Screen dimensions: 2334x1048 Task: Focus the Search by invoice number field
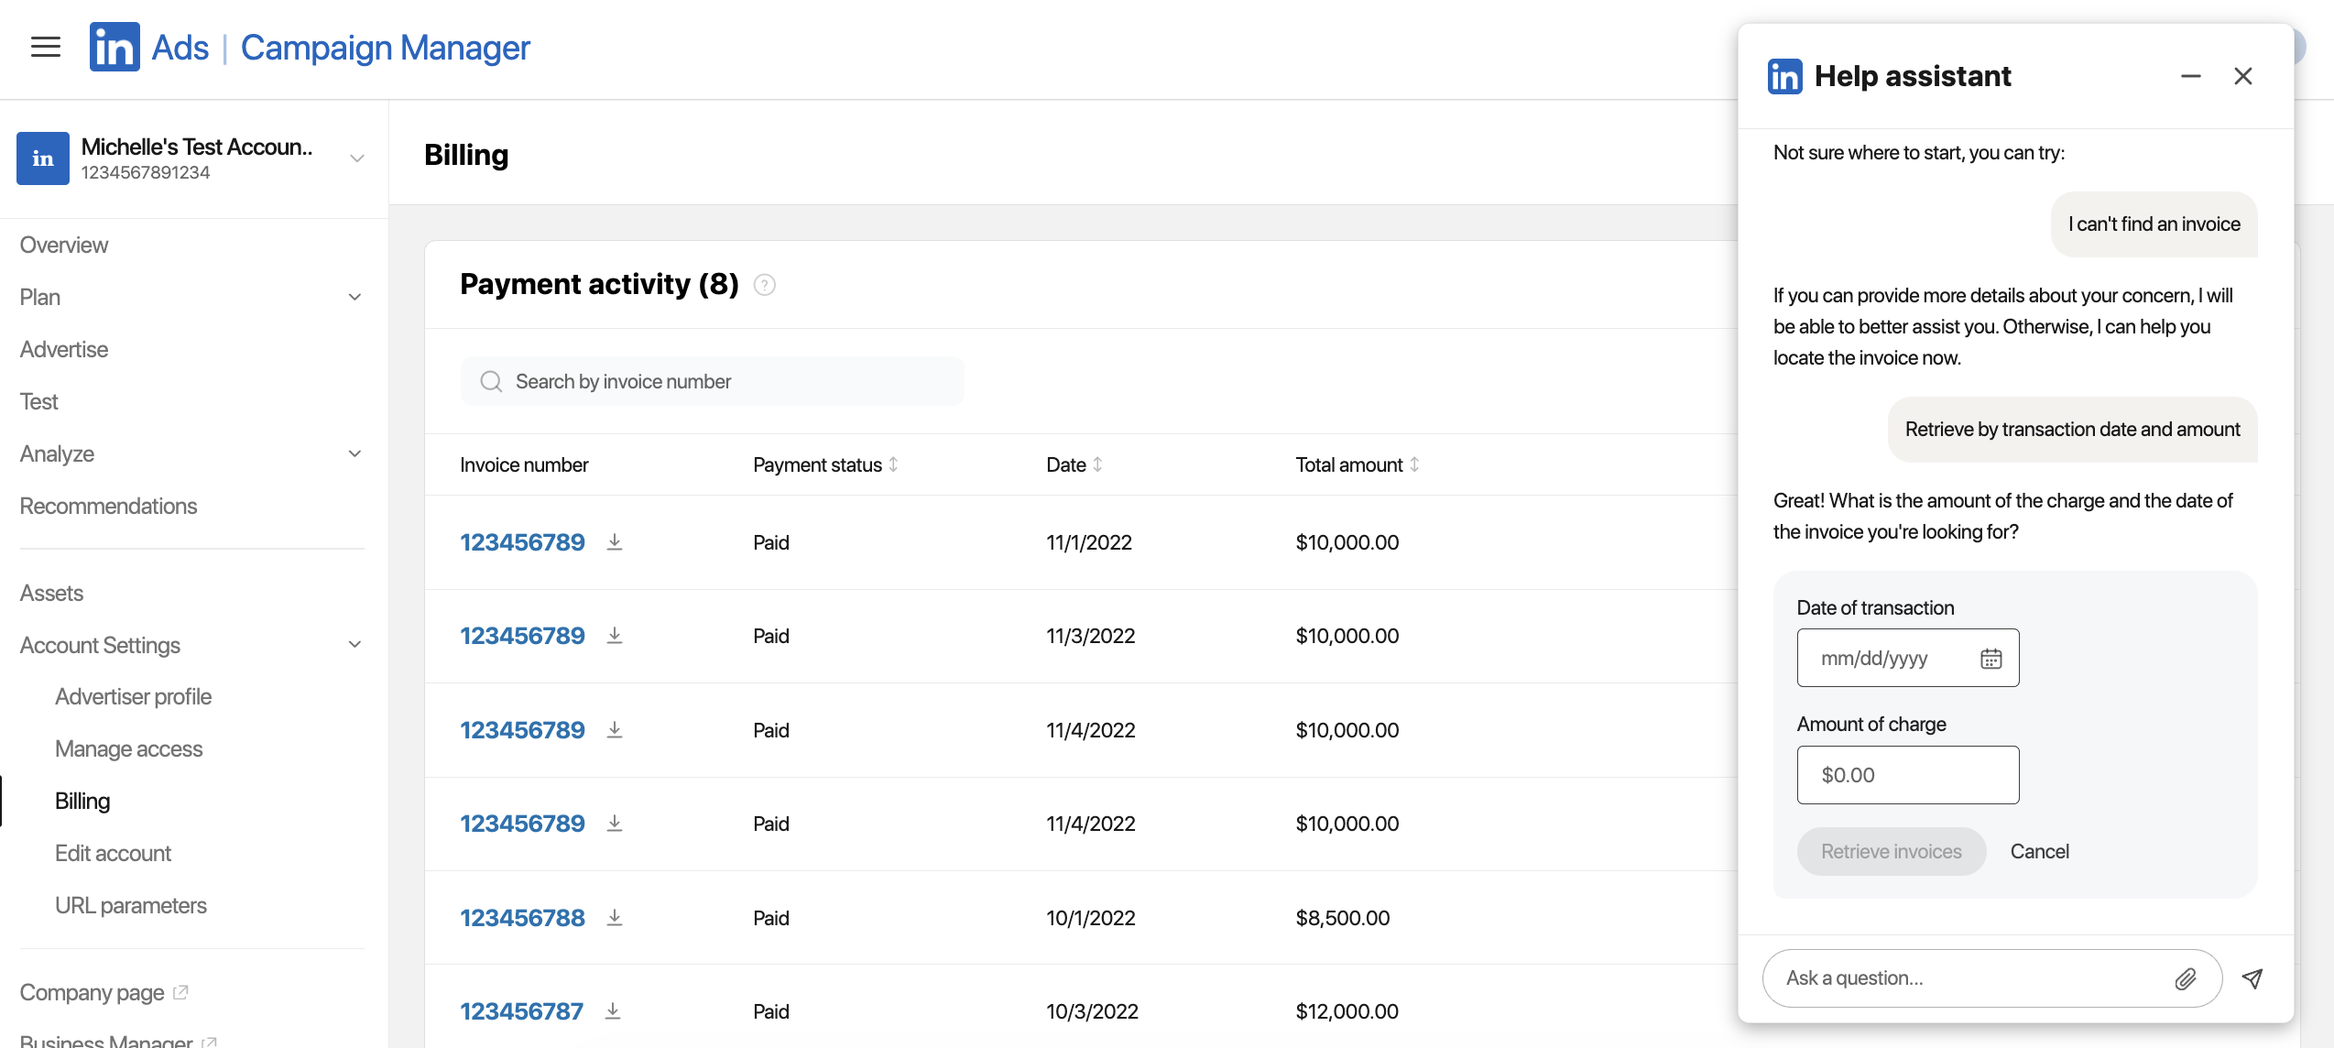click(x=713, y=381)
